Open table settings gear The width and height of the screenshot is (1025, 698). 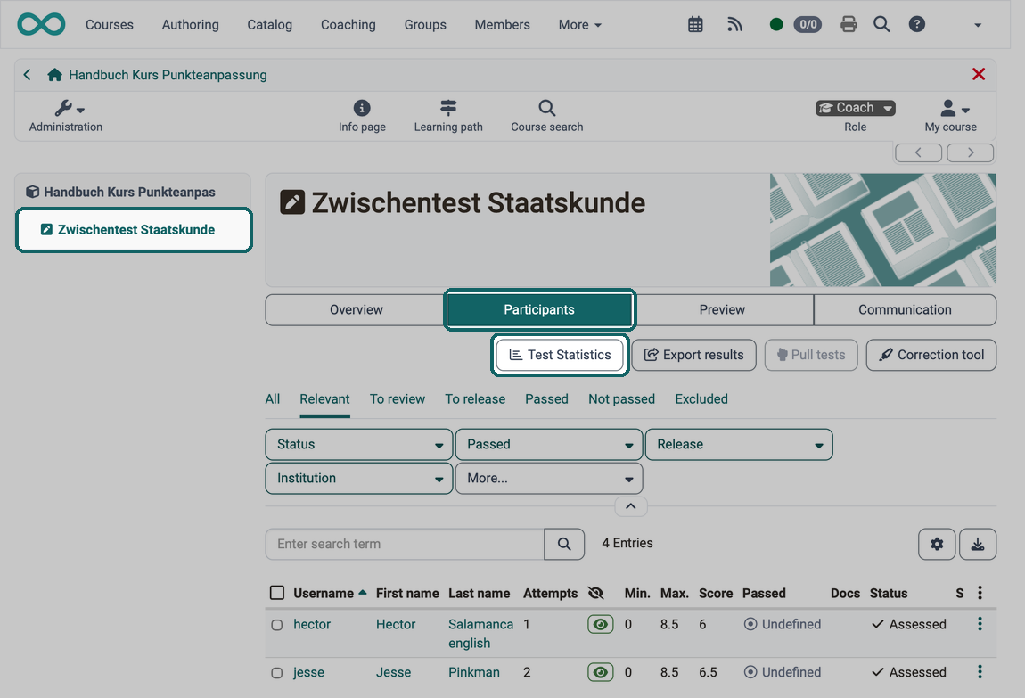click(937, 544)
